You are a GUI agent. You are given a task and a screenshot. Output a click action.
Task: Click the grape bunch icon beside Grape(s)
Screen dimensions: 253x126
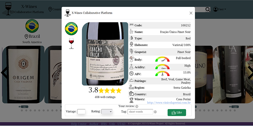[x=132, y=51]
